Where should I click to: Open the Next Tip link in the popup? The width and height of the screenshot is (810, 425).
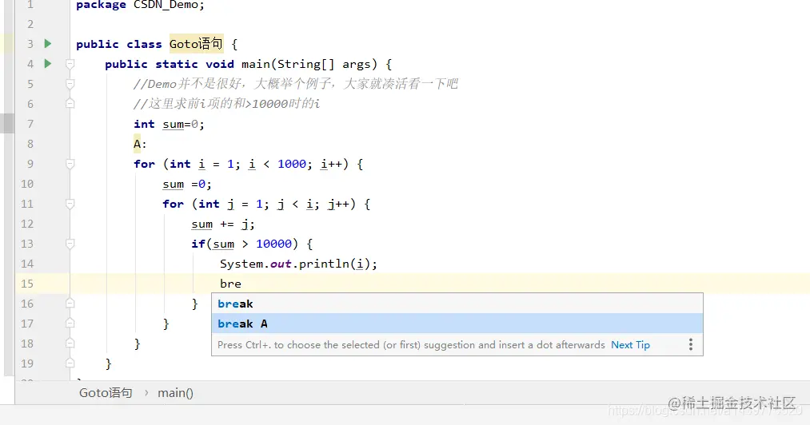[630, 345]
